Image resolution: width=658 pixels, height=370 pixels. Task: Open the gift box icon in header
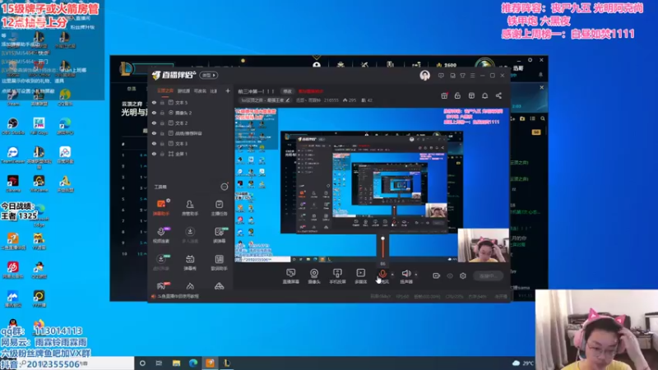[444, 95]
